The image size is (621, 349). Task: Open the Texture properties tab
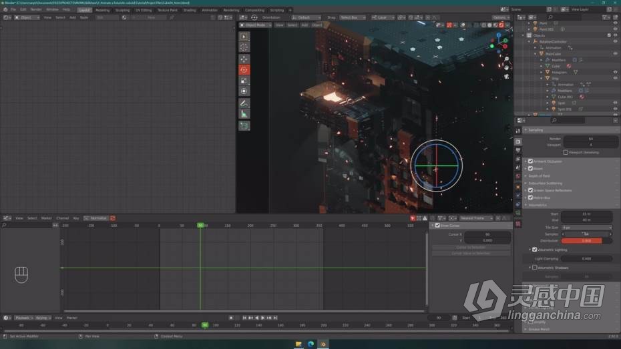coord(518,224)
